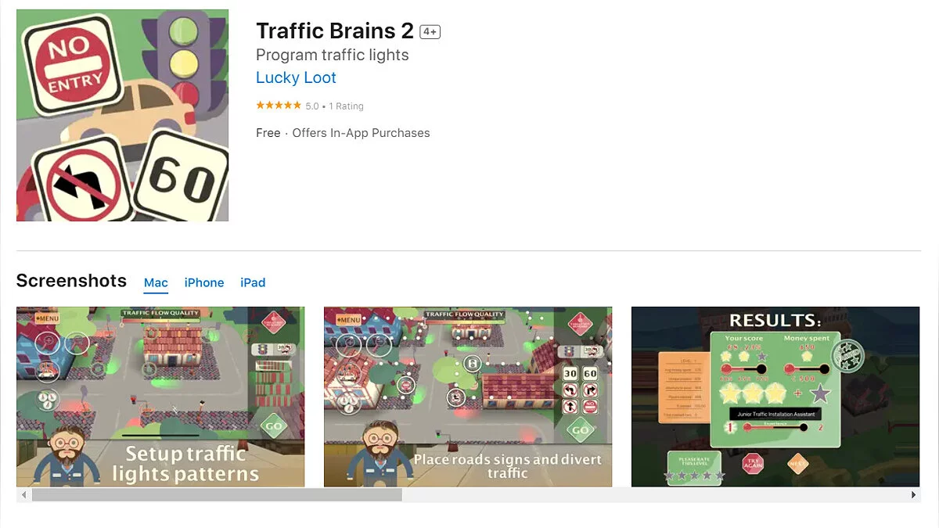Click the red stop sign in results screenshot
The image size is (939, 528).
[x=752, y=463]
